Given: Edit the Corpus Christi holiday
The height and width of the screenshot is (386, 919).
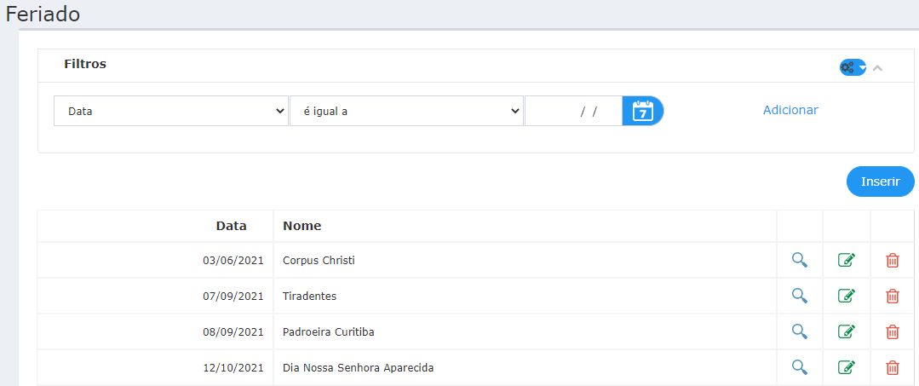Looking at the screenshot, I should [847, 260].
